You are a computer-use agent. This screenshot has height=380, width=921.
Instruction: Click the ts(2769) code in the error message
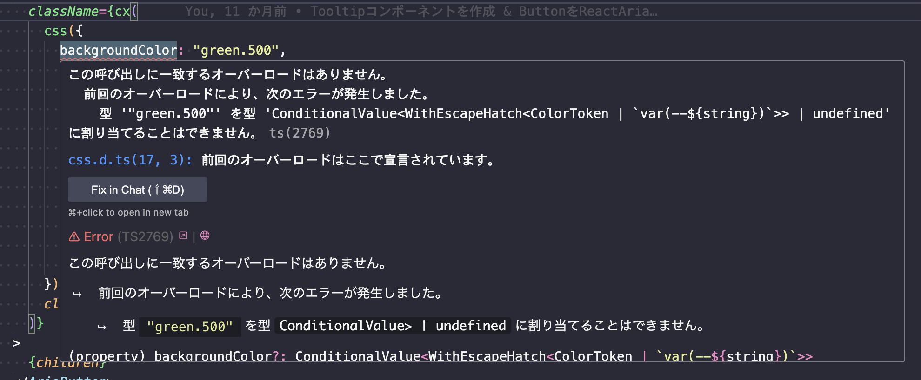click(300, 133)
